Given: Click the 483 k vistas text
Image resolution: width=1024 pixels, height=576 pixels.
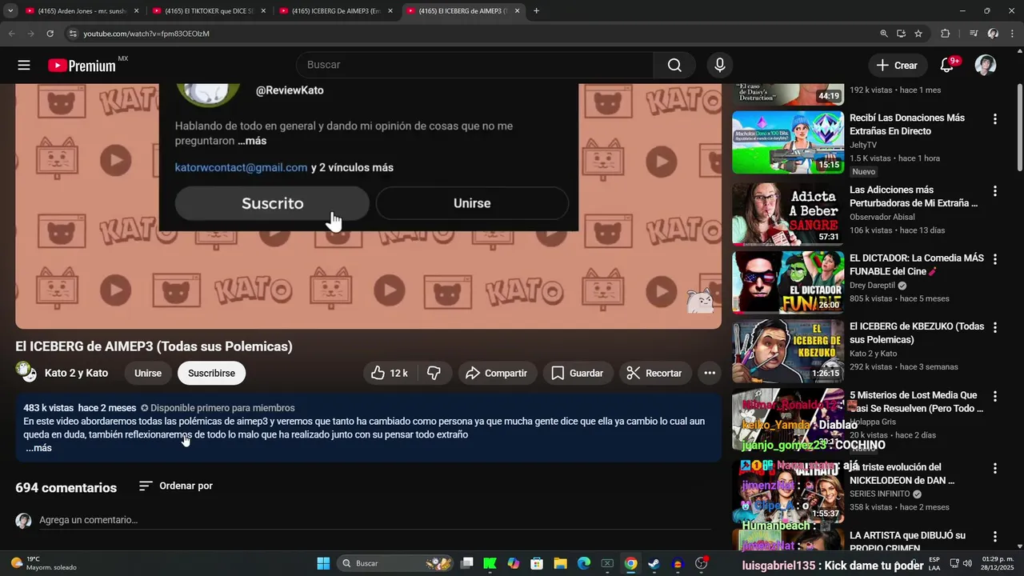Looking at the screenshot, I should point(49,408).
